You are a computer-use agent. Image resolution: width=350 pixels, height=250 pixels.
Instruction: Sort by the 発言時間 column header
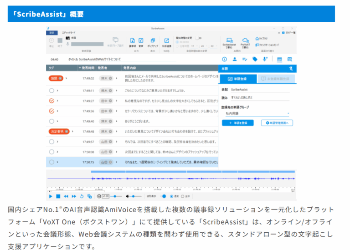pyautogui.click(x=87, y=68)
